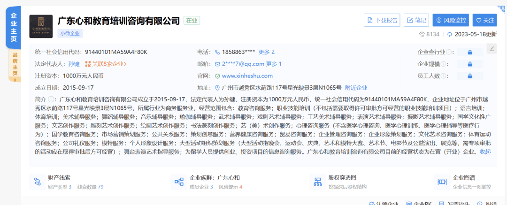Open 笔记 notes button
Image resolution: width=507 pixels, height=205 pixels.
coord(416,20)
